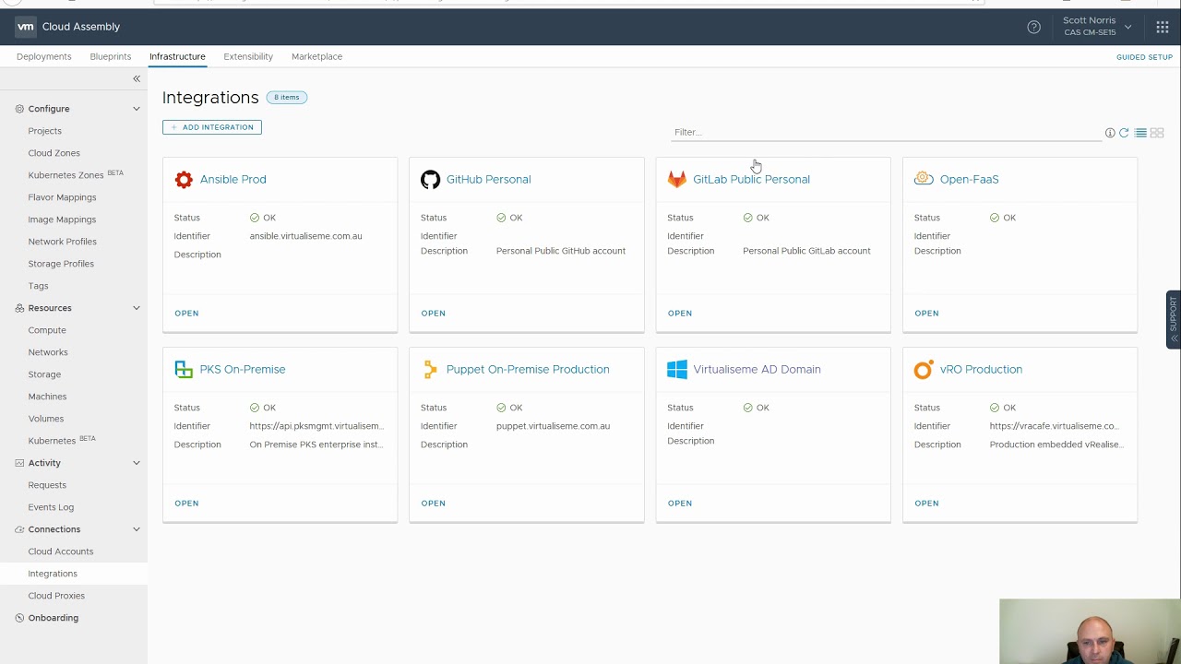Open the PKS On-Premise integration

click(186, 504)
